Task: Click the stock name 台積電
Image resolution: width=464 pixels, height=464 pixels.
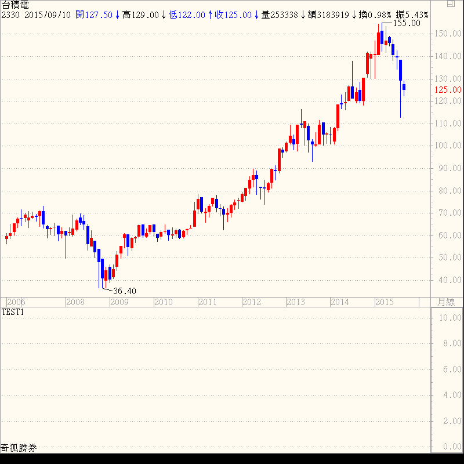Action: (15, 5)
